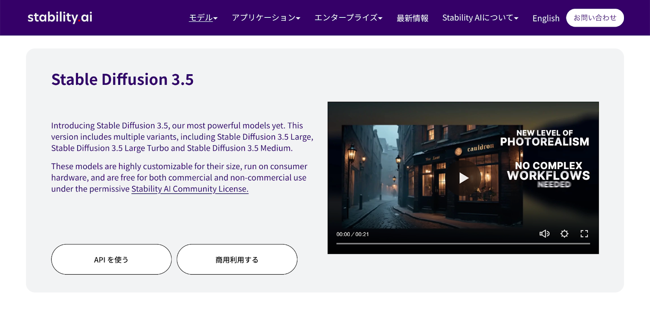
Task: Open video settings gear icon
Action: 564,234
